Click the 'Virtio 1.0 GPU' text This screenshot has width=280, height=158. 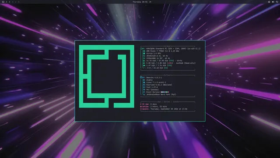point(154,54)
